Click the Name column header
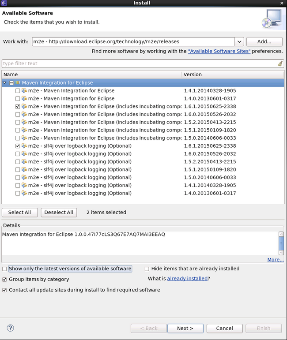 pos(91,75)
